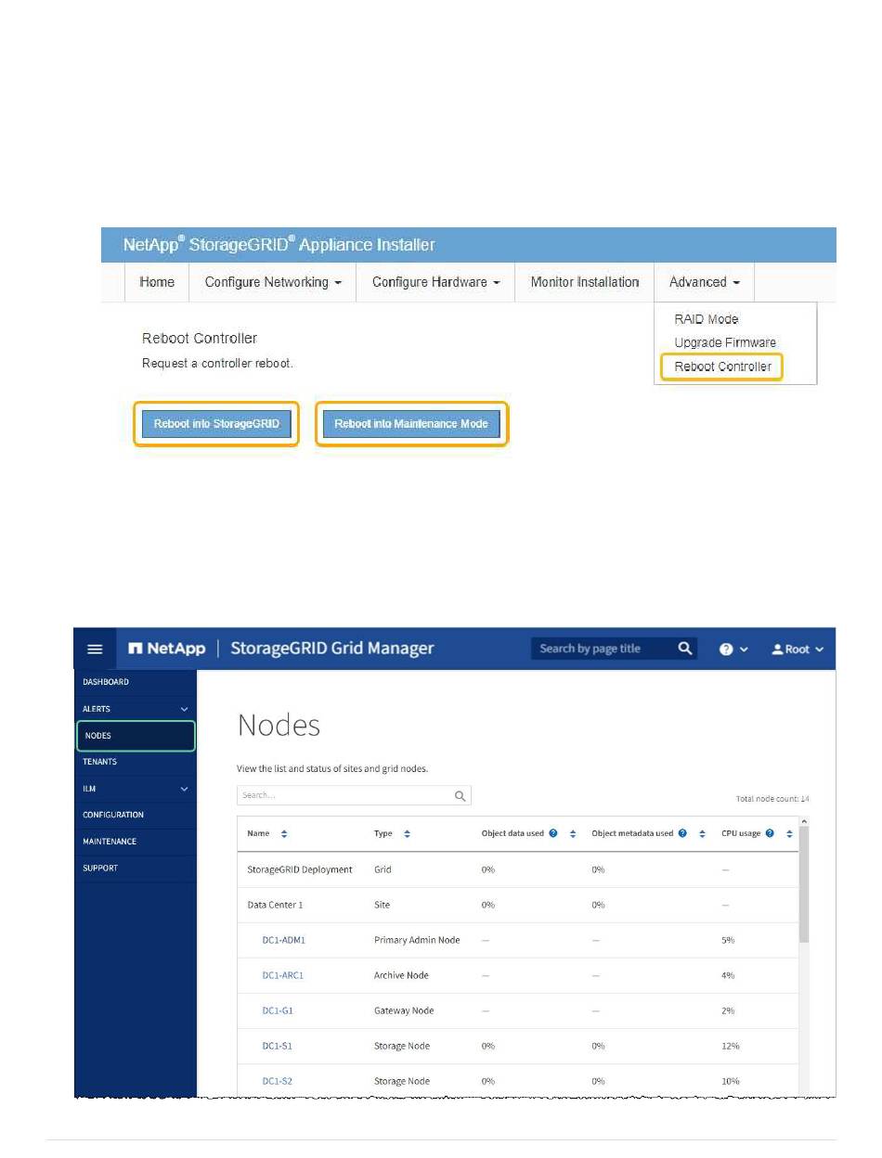Go to the Home tab of Appliance Installer
The width and height of the screenshot is (882, 1158).
(x=157, y=282)
